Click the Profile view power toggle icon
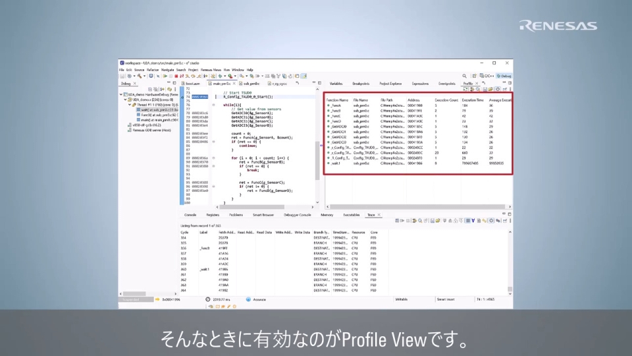The height and width of the screenshot is (356, 632). (498, 89)
